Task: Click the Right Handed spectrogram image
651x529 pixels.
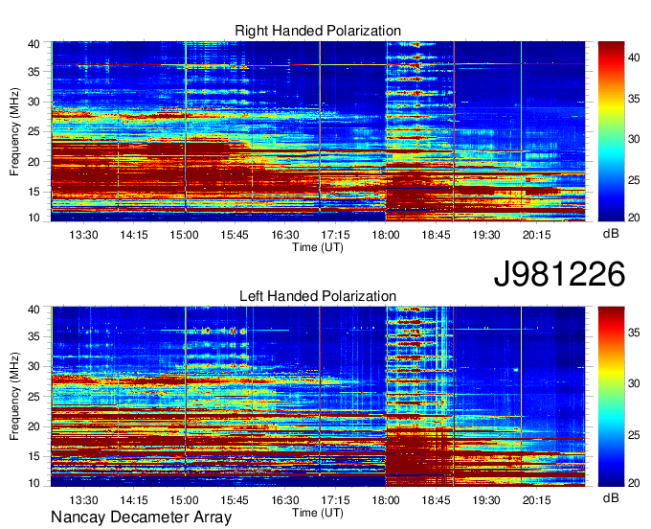Action: click(318, 131)
